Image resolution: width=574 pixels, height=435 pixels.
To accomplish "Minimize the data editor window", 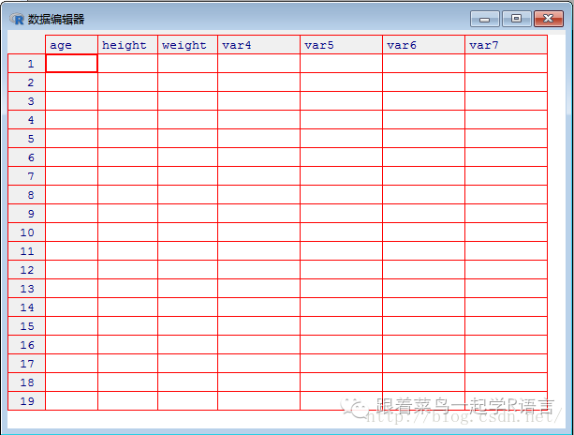I will pyautogui.click(x=485, y=19).
